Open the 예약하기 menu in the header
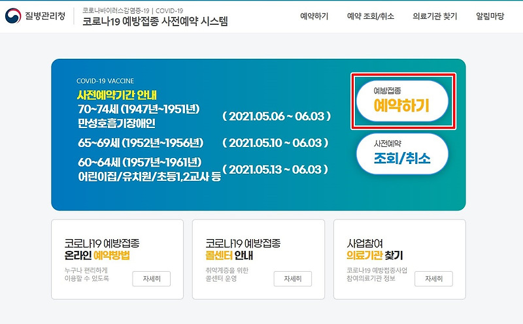The image size is (523, 324). (x=314, y=16)
